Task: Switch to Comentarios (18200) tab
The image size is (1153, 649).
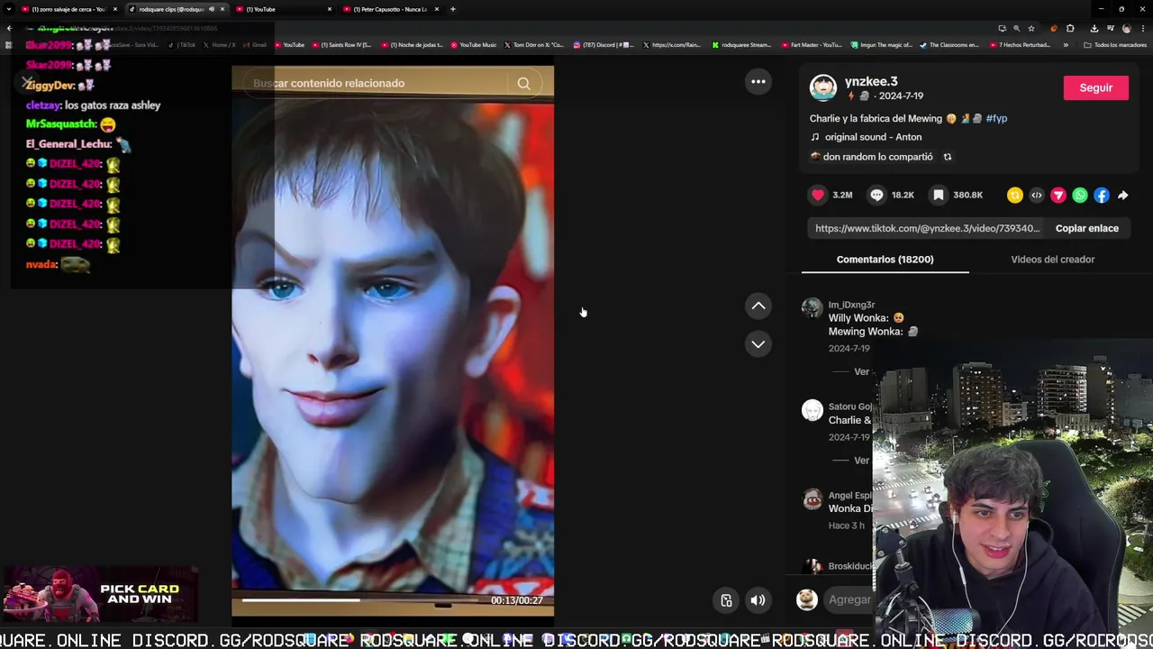Action: (885, 260)
